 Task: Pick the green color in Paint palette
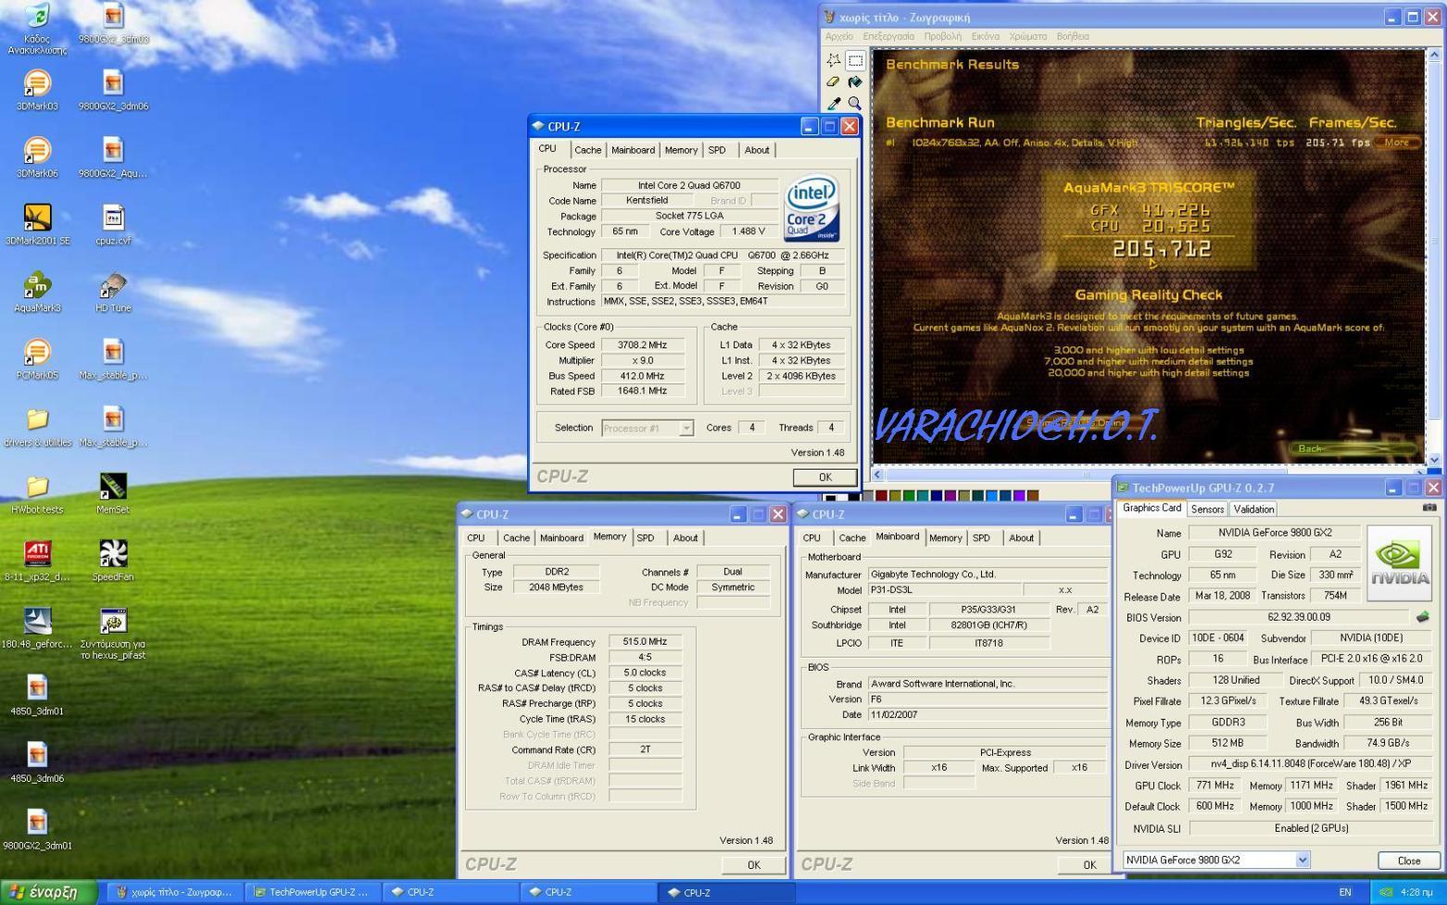909,496
